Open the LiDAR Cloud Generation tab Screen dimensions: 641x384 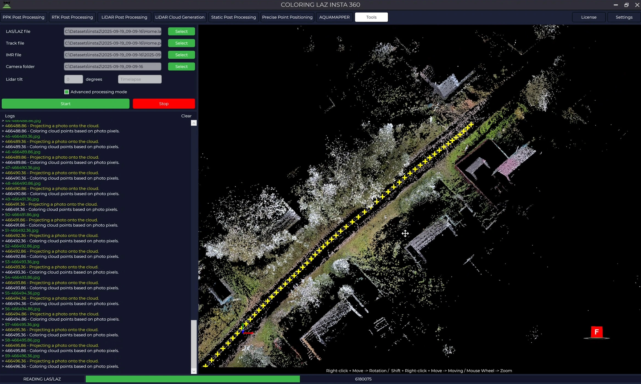[x=180, y=17]
